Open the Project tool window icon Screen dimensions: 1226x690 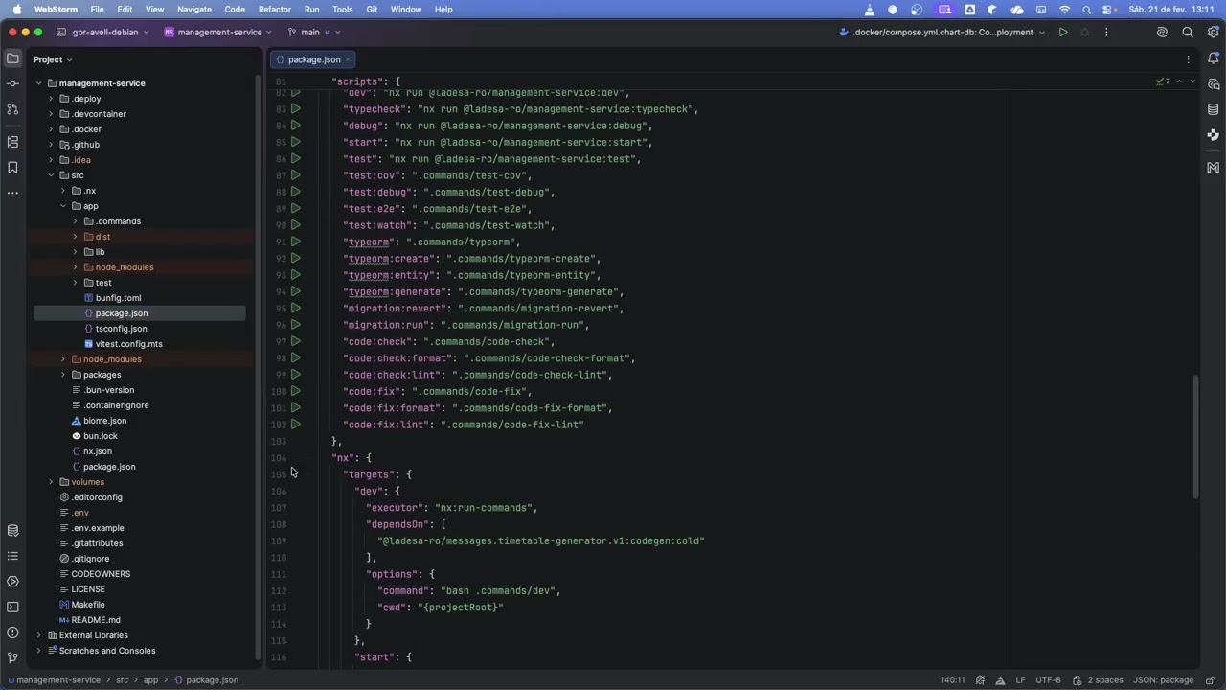[12, 59]
